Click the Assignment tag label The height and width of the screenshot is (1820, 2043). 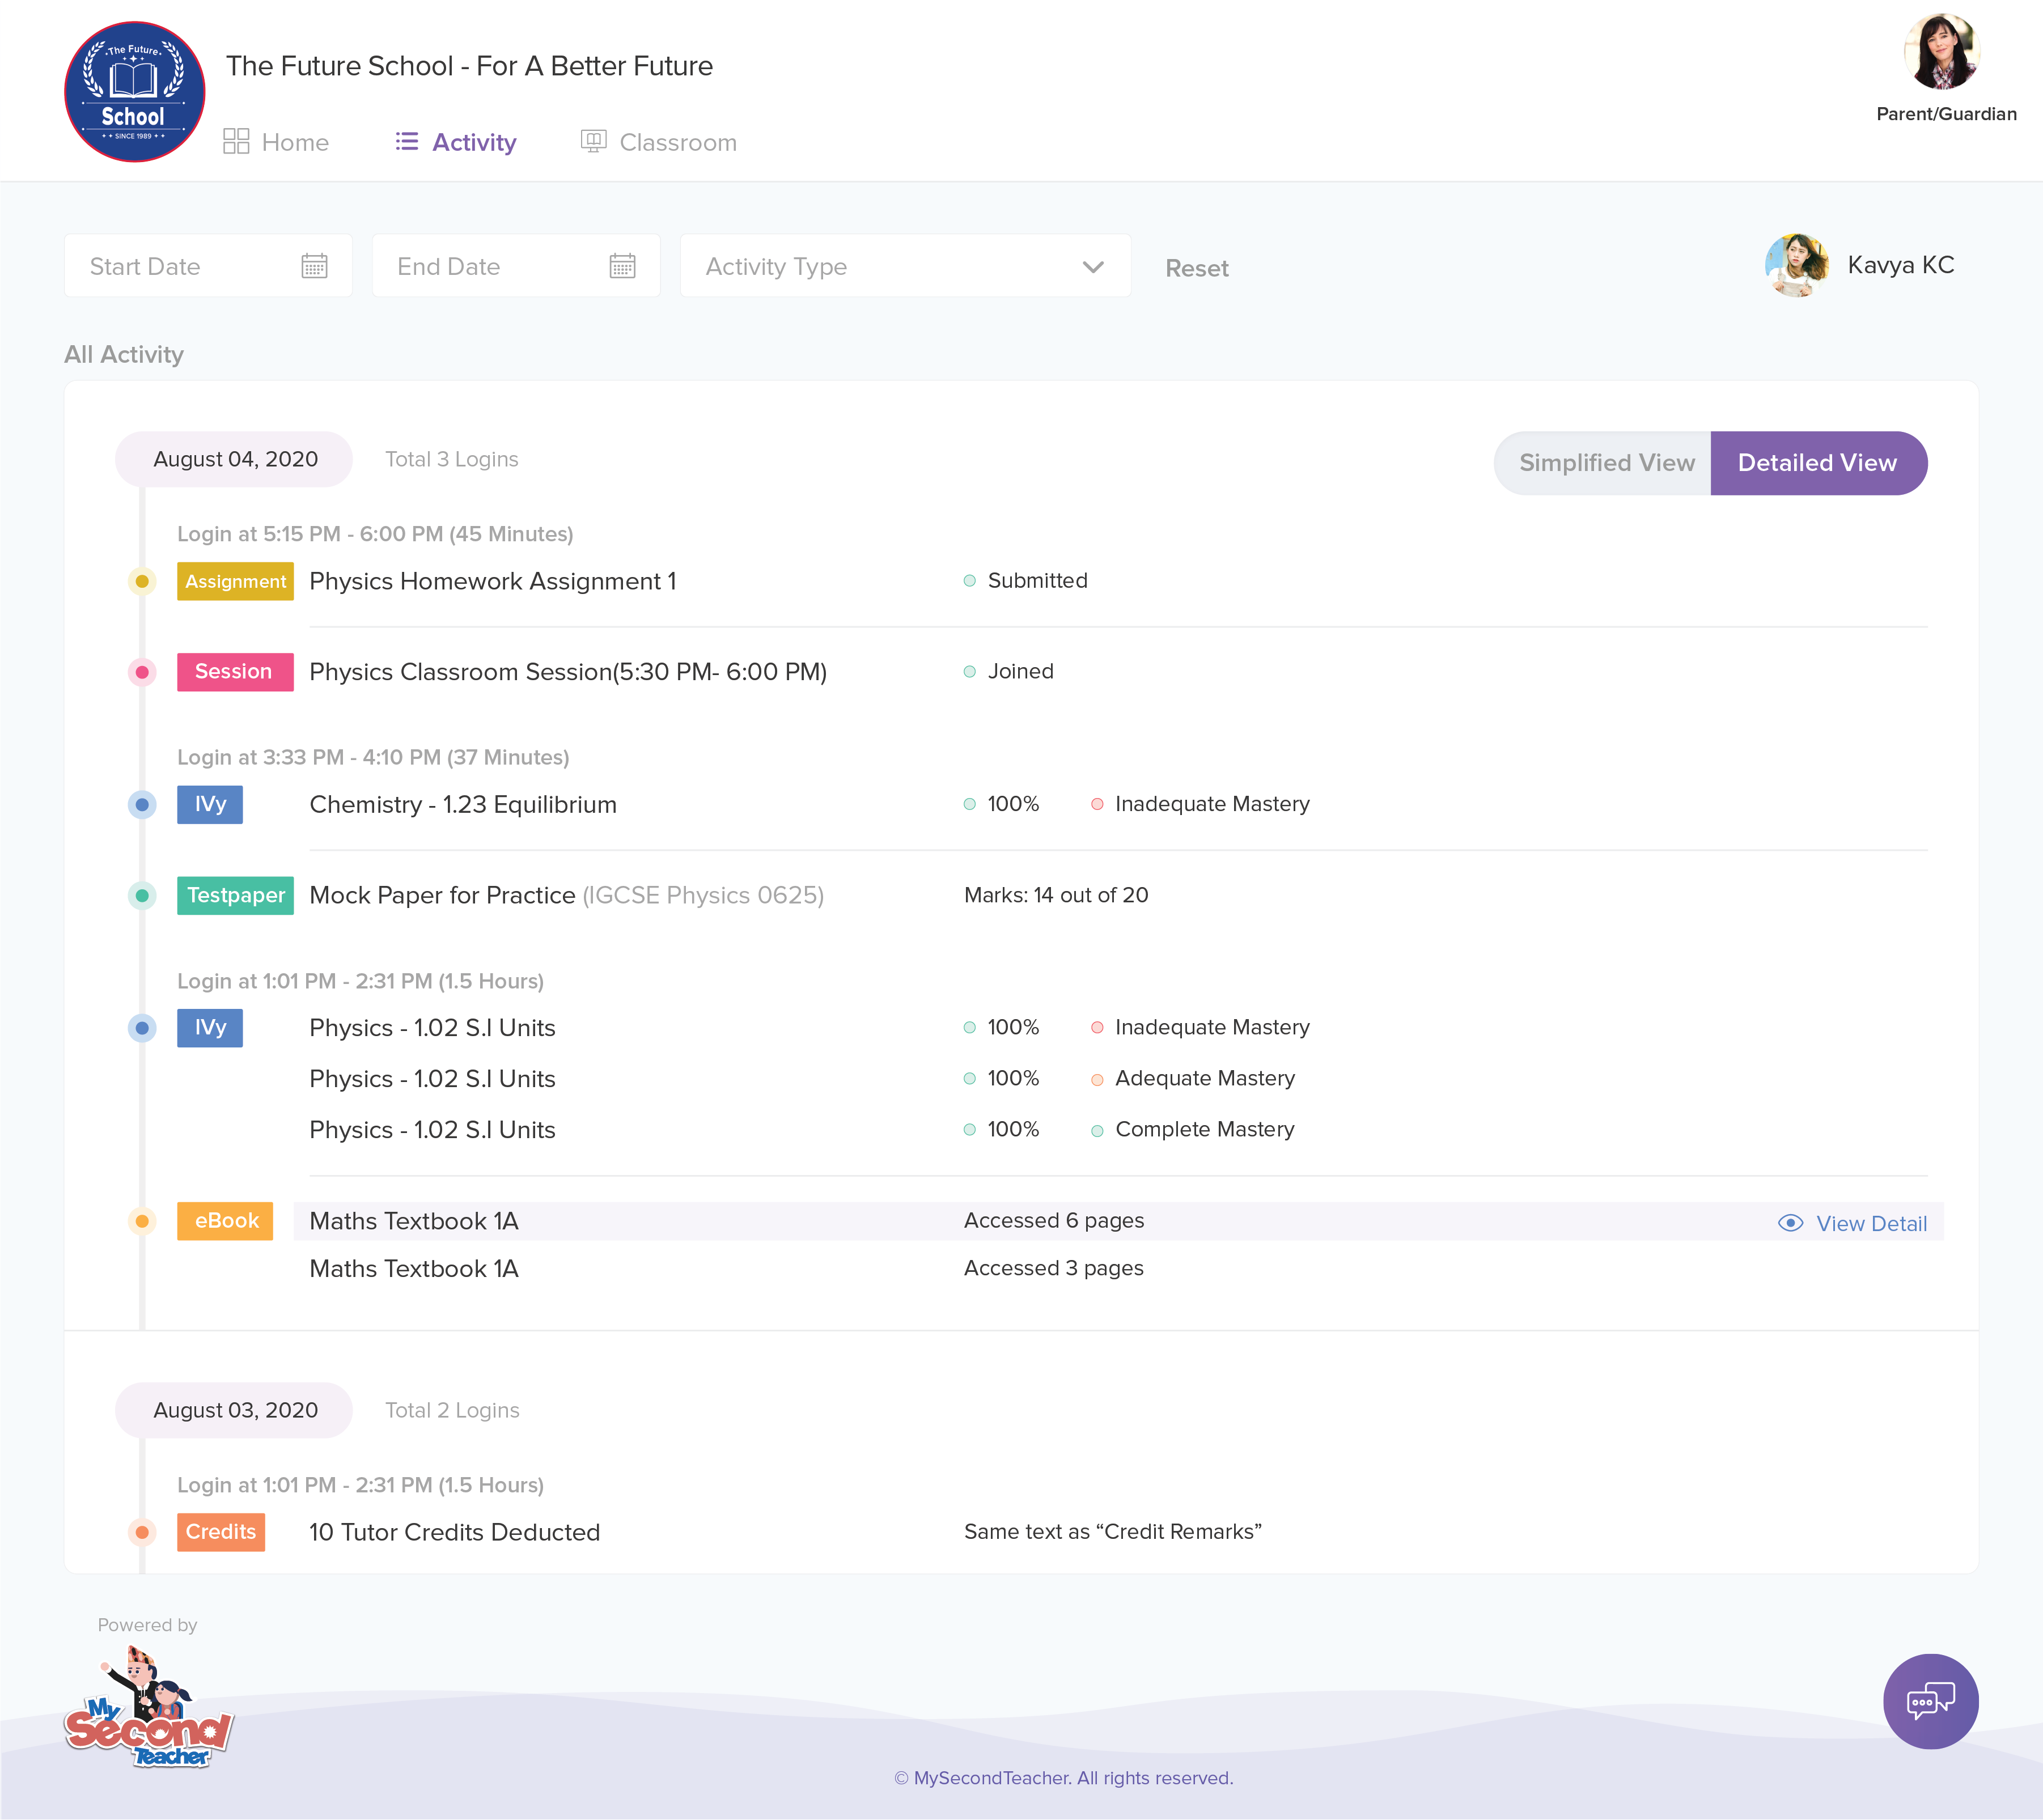click(235, 581)
